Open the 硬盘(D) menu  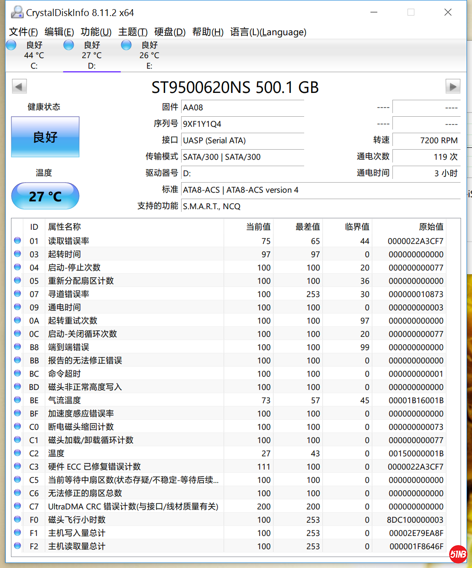pos(170,32)
